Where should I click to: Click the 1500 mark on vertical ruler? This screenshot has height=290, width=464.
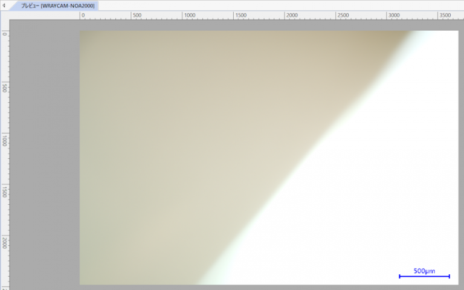pos(5,192)
